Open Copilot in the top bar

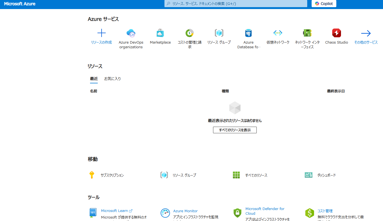pyautogui.click(x=324, y=4)
